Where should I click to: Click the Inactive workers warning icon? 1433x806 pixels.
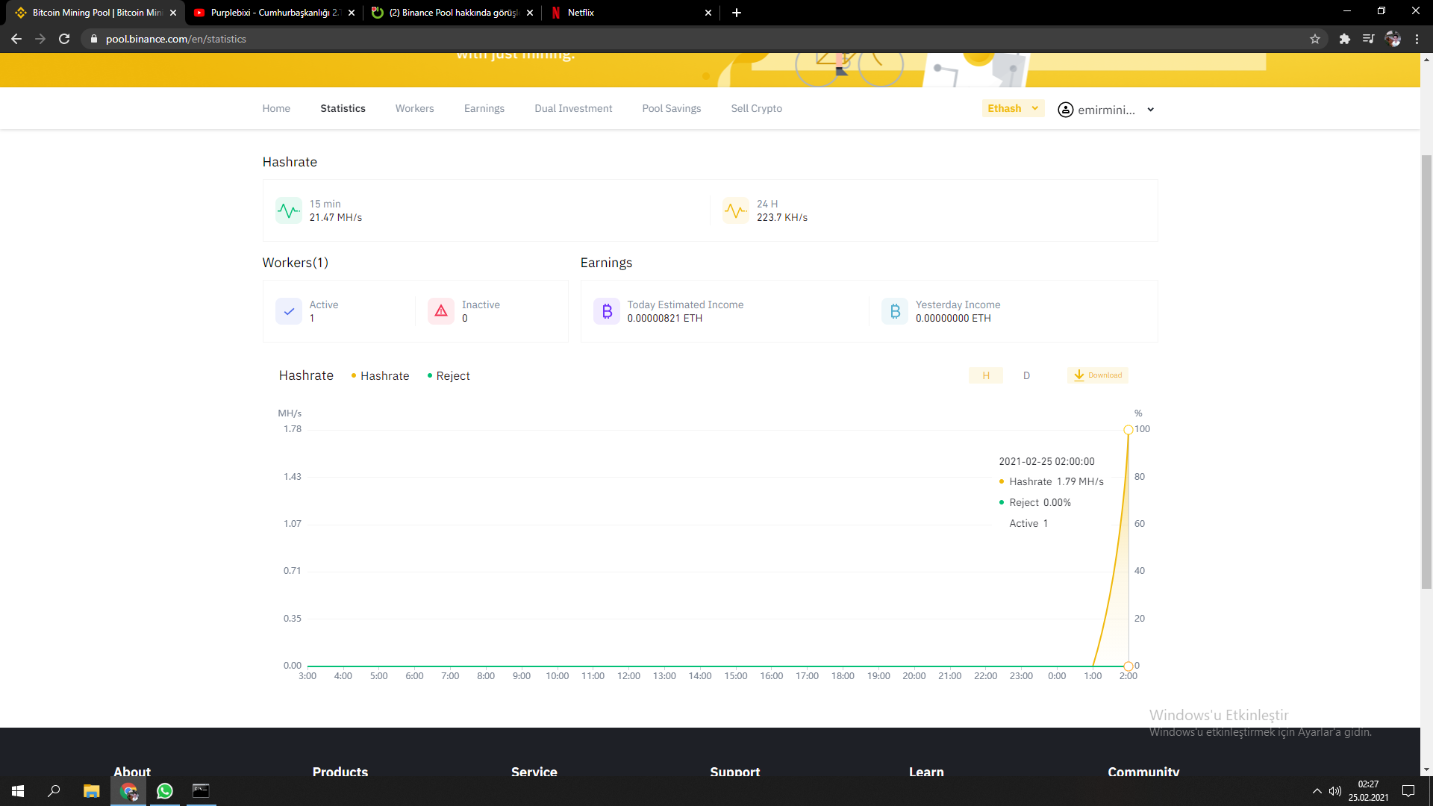point(441,311)
